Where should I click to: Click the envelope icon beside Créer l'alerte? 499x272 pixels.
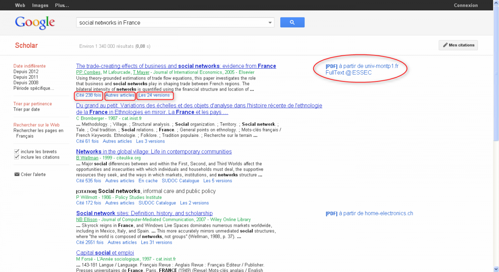click(17, 174)
